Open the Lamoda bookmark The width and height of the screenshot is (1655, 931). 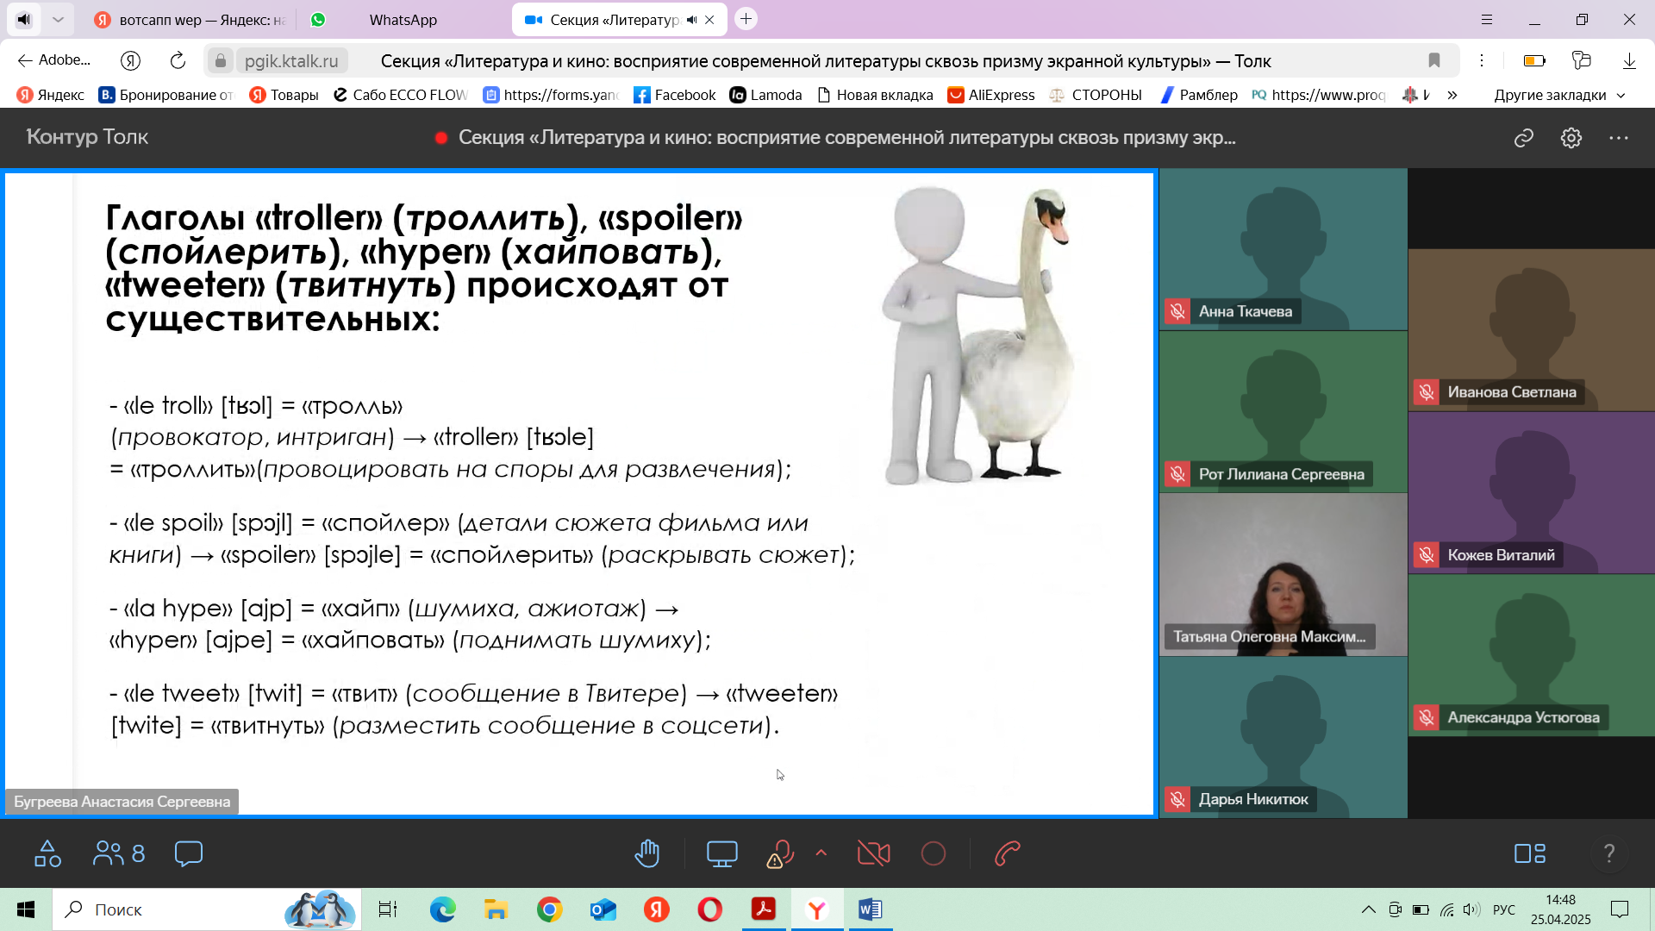[765, 95]
